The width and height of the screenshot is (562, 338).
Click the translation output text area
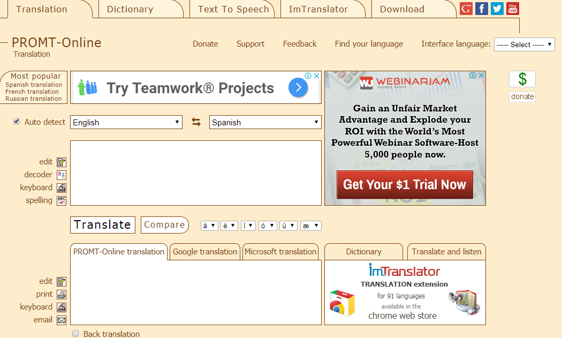(x=196, y=292)
